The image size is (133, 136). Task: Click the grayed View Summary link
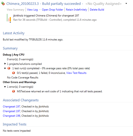coord(16,10)
